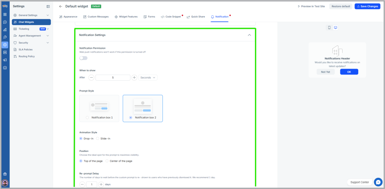Switch preview to mobile device icon
Screen dimensions: 385x189
(x=329, y=27)
